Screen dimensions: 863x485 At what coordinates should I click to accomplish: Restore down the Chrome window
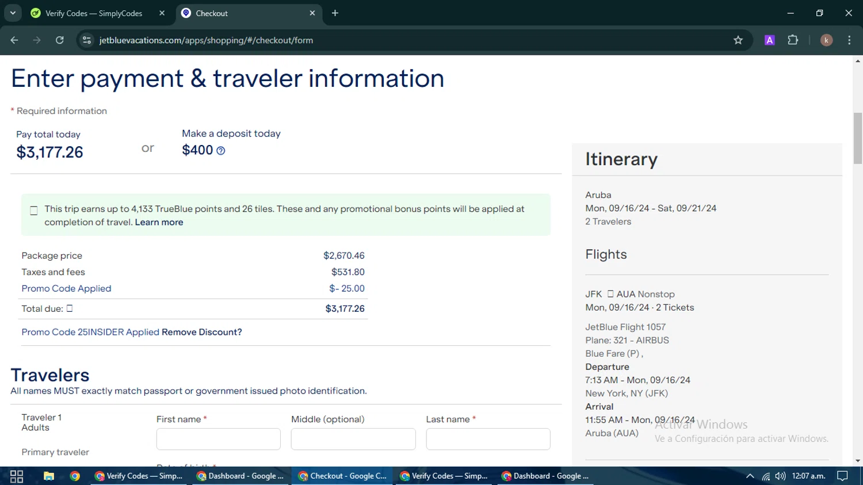819,13
